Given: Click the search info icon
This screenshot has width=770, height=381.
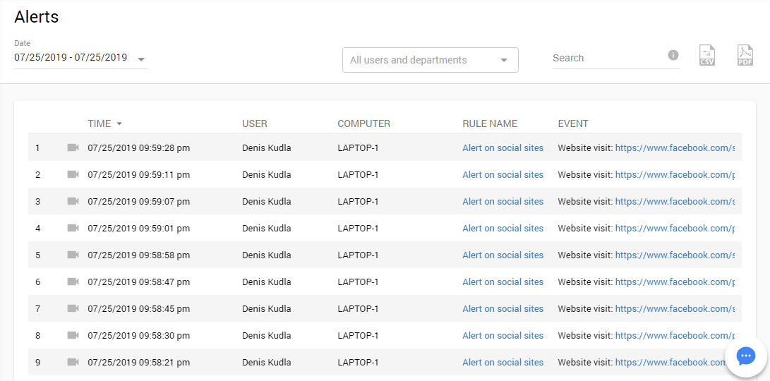Looking at the screenshot, I should [x=673, y=56].
